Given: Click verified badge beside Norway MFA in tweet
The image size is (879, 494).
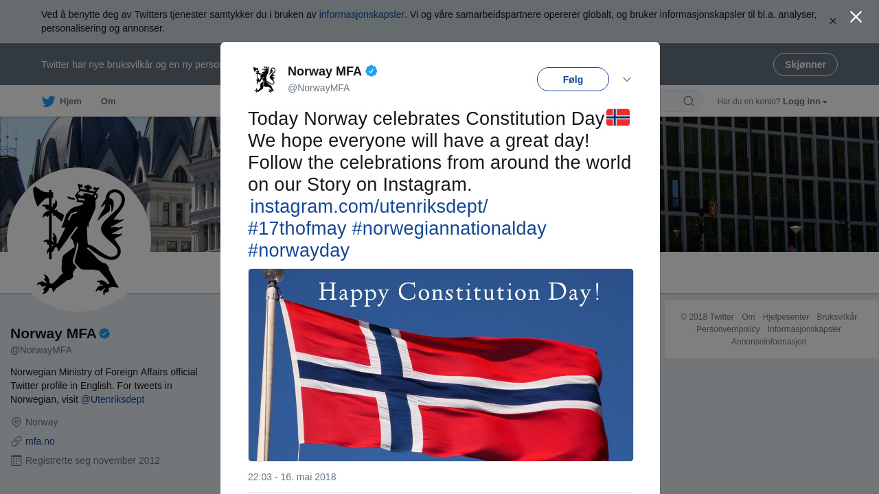Looking at the screenshot, I should pos(372,71).
